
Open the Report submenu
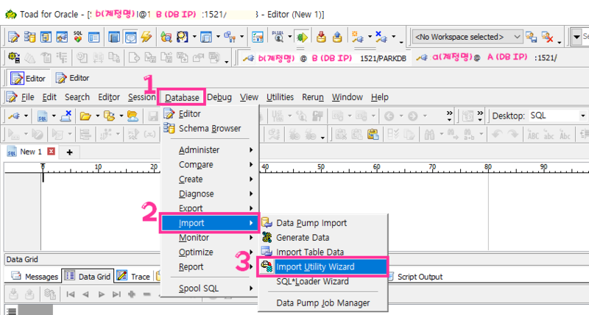click(x=211, y=267)
